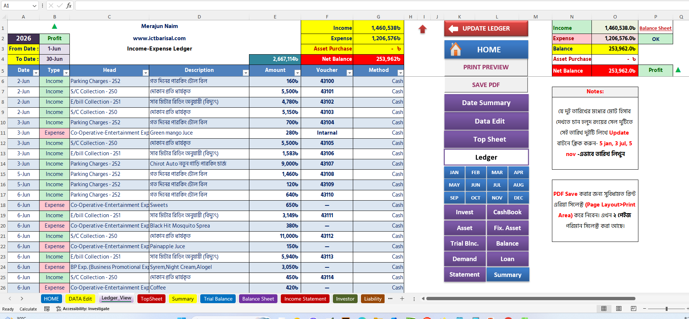Open the Investor sheet tab

click(345, 299)
